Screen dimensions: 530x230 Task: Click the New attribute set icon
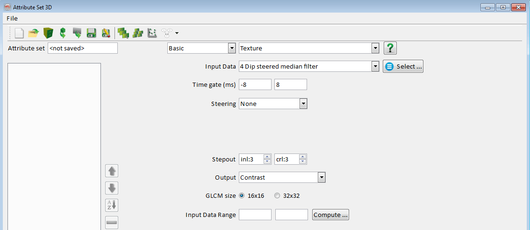(19, 33)
